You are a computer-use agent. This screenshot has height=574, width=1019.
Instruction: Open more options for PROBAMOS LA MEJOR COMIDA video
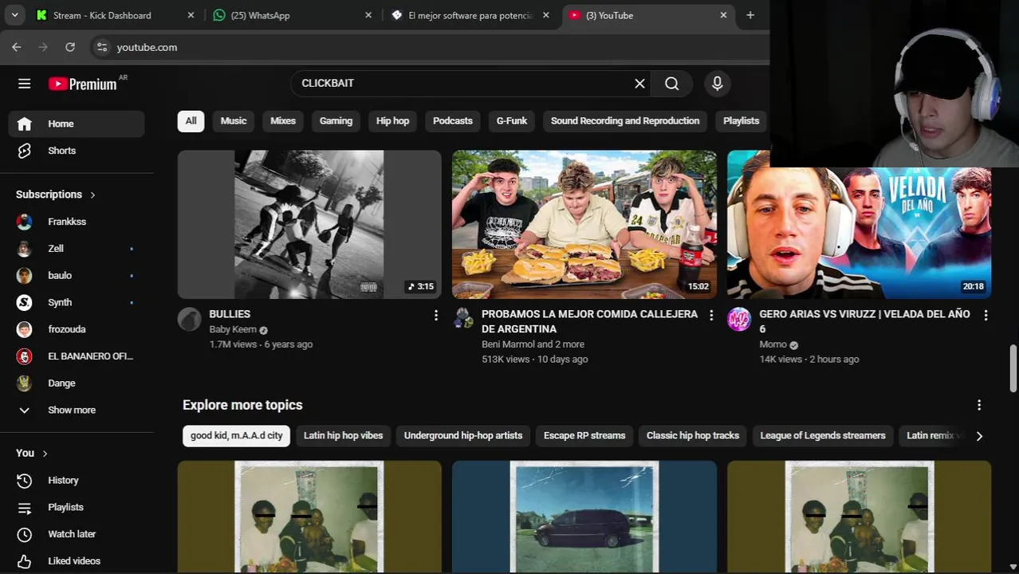click(x=711, y=316)
